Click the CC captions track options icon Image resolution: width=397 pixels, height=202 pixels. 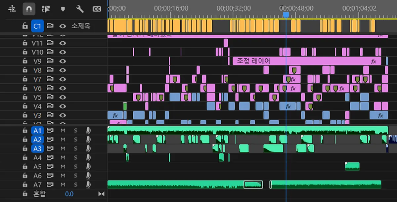(x=97, y=9)
